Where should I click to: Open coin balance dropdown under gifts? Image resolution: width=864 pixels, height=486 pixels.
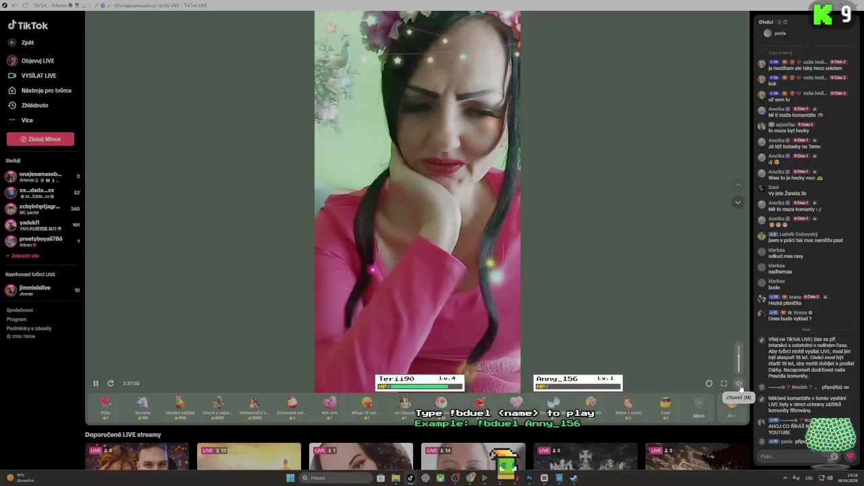[732, 408]
